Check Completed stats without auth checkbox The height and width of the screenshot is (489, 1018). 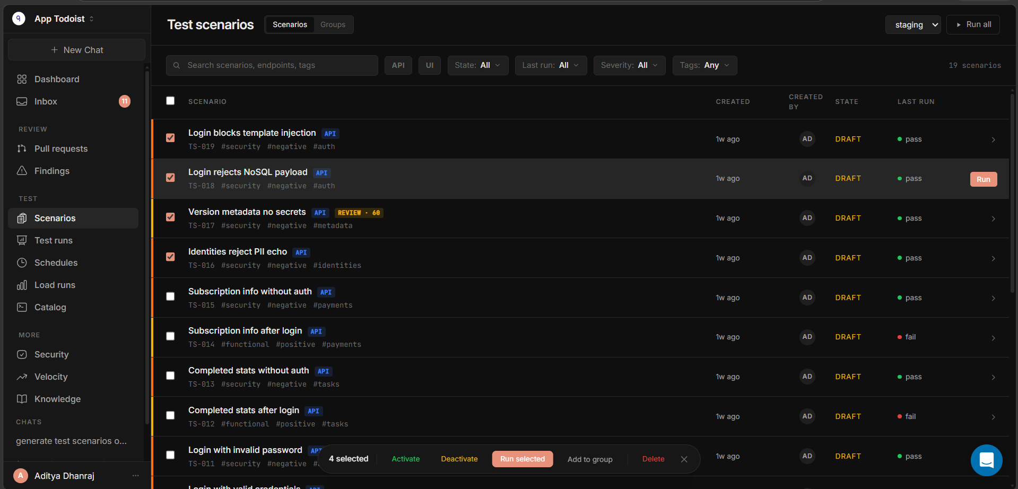point(170,376)
